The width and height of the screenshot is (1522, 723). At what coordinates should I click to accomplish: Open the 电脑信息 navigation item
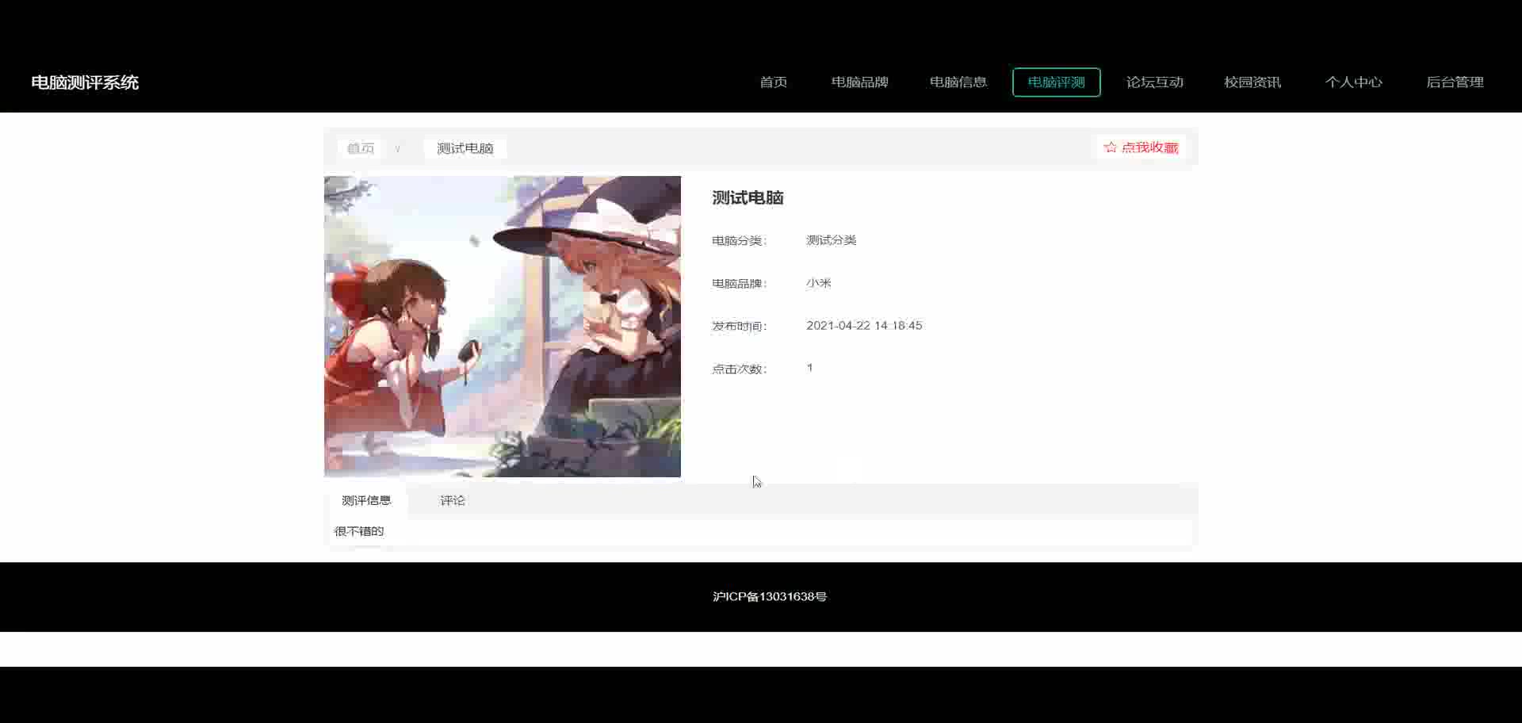click(x=958, y=82)
